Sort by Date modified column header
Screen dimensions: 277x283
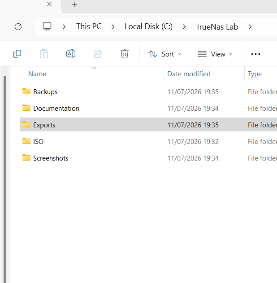[x=189, y=74]
